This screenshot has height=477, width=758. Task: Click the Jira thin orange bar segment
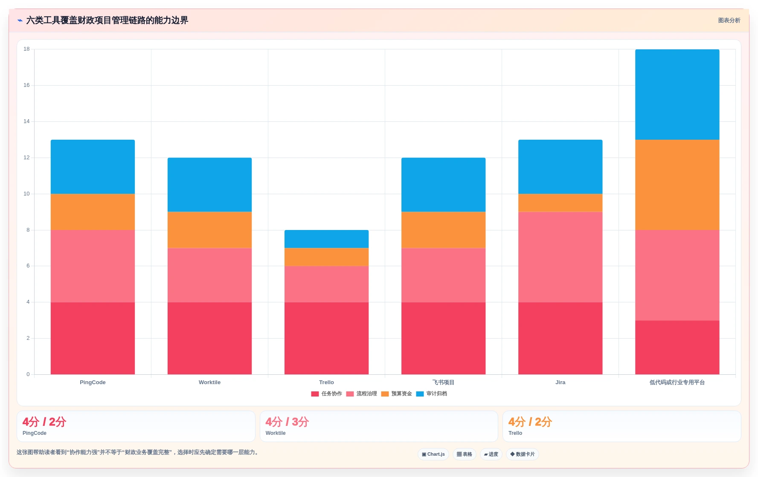(x=560, y=203)
